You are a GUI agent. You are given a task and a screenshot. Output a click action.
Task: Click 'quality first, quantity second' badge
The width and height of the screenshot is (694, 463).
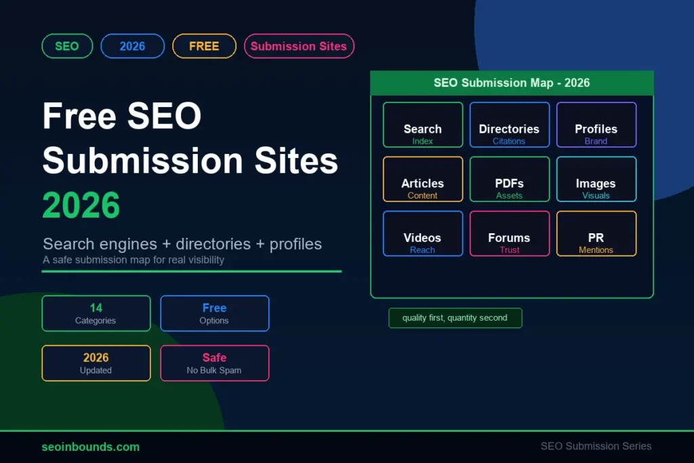tap(455, 318)
